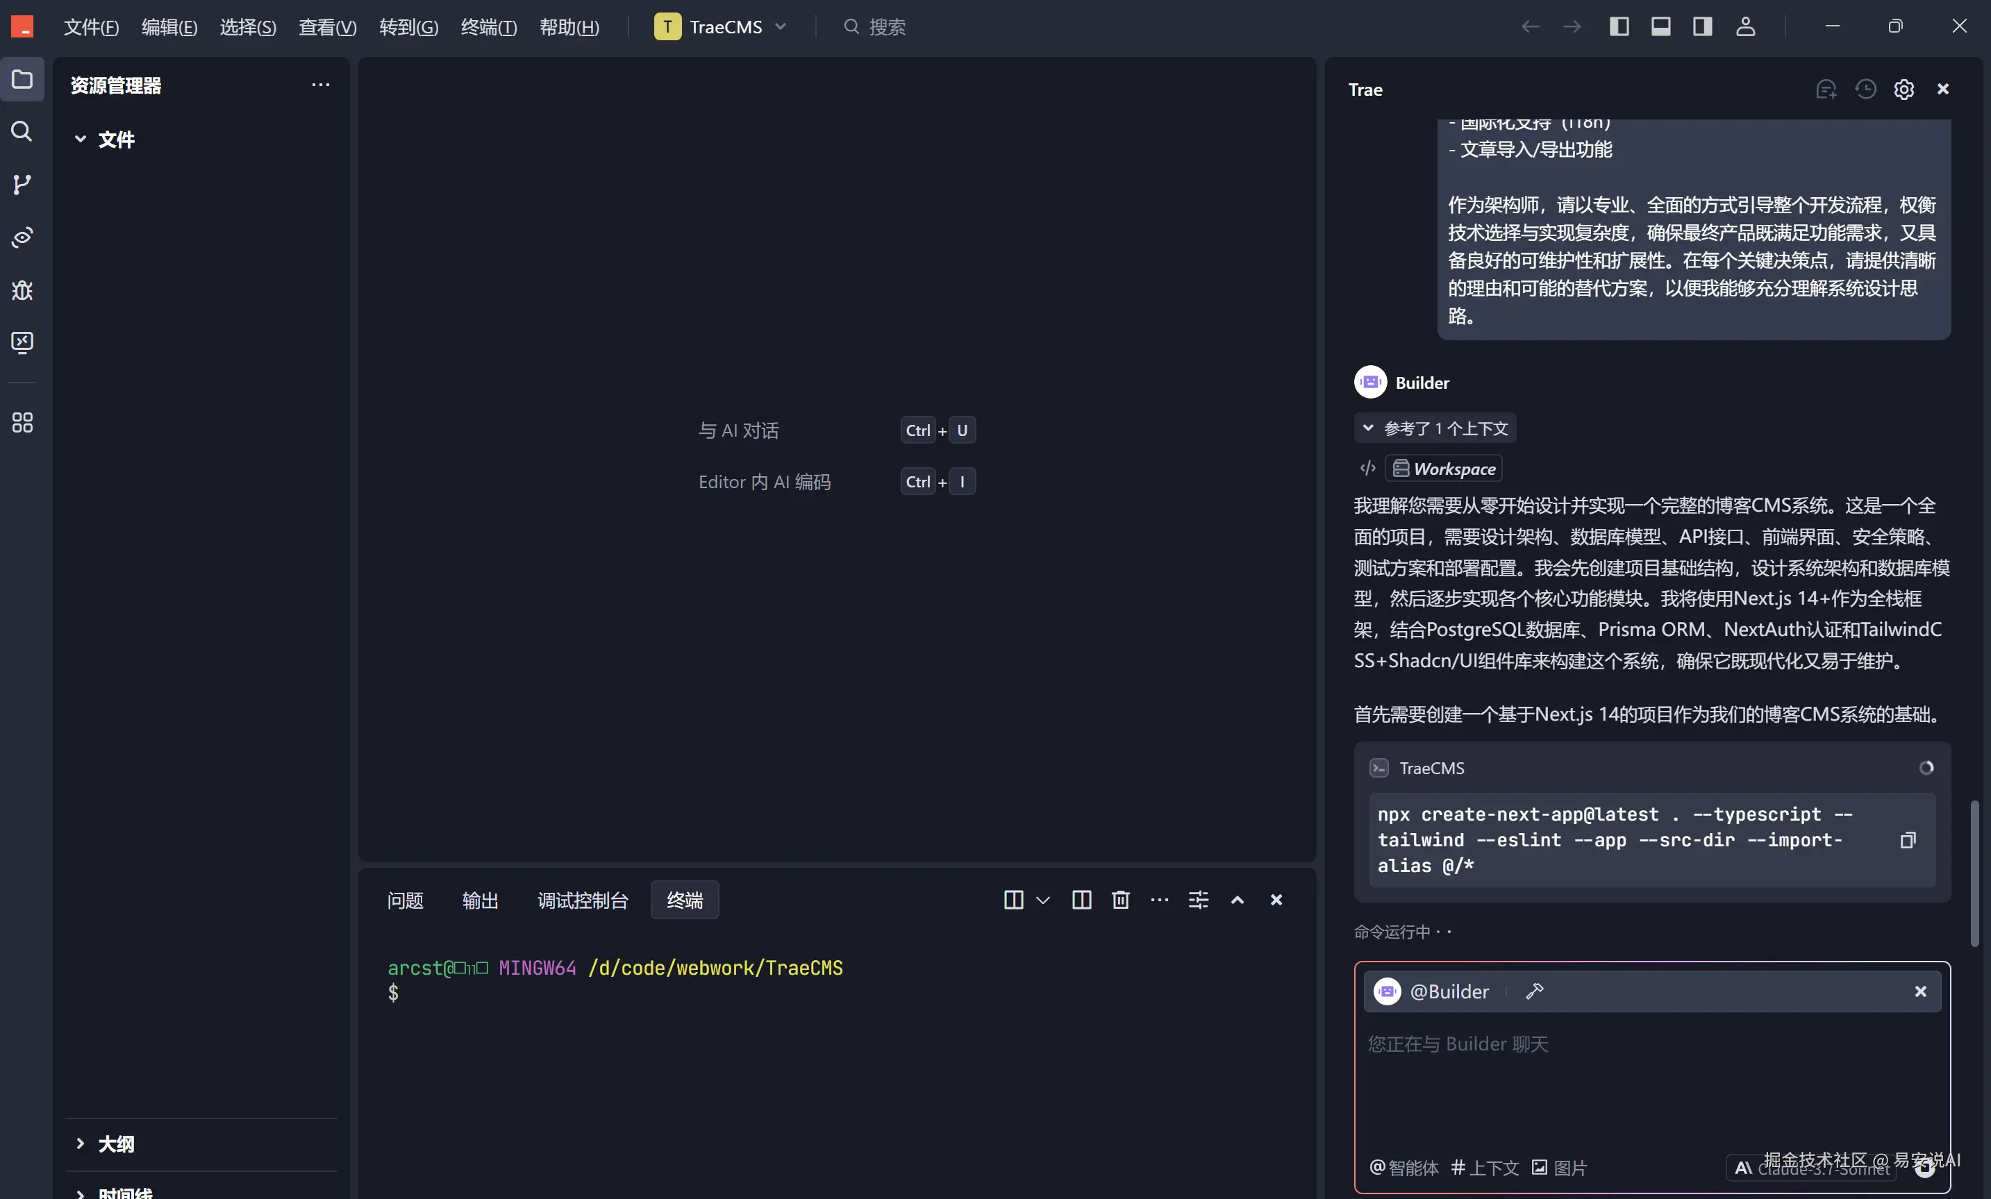Click the @智能体 agent button
The height and width of the screenshot is (1199, 1991).
click(x=1404, y=1168)
